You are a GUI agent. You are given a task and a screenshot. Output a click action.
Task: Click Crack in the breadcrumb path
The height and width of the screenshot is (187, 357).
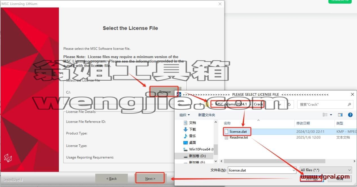pos(258,104)
